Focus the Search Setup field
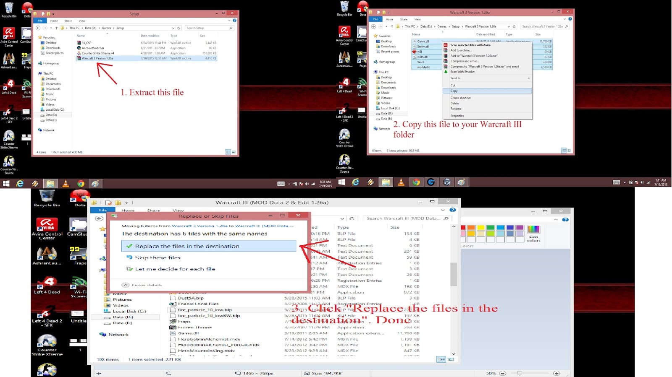 point(209,28)
